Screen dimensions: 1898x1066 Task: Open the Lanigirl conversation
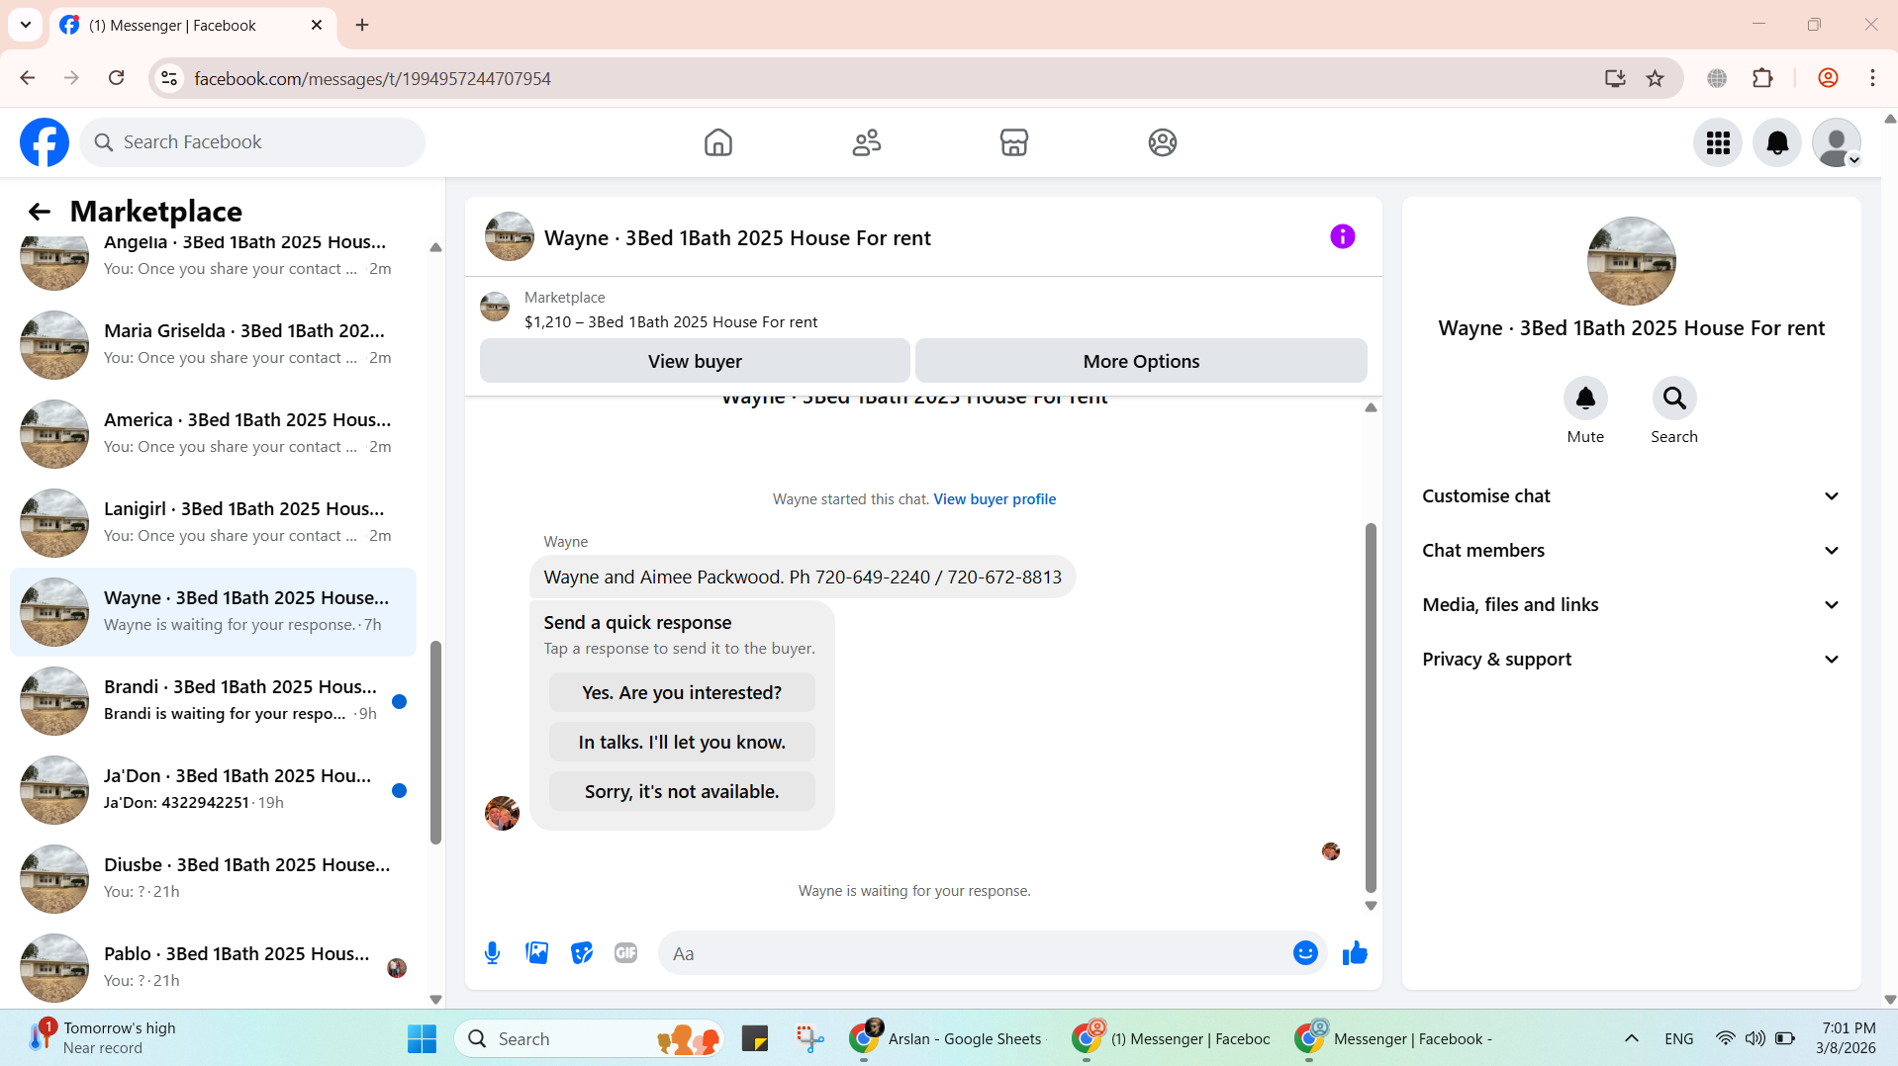point(213,523)
